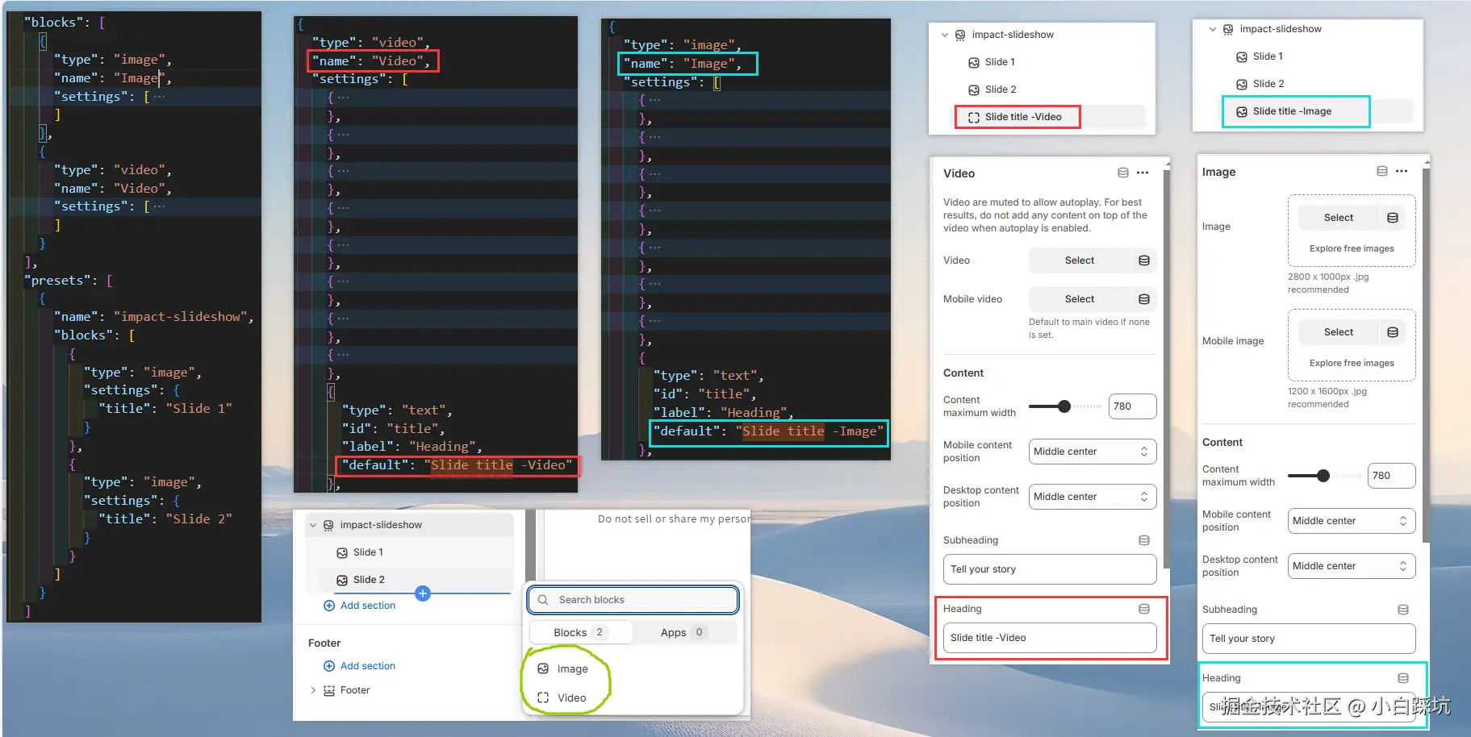Click the blue plus circle under Slide 2
Viewport: 1471px width, 737px height.
point(422,593)
